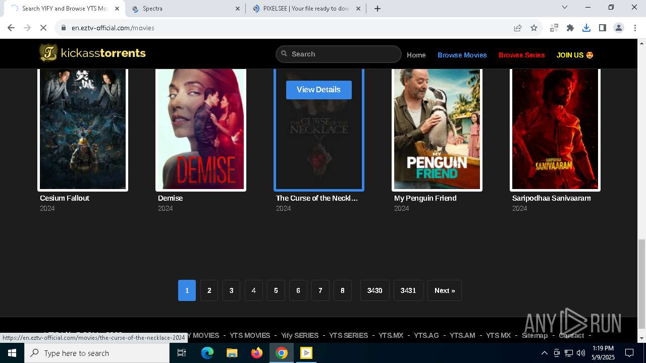
Task: Open Browse Movies in the navbar
Action: (462, 55)
